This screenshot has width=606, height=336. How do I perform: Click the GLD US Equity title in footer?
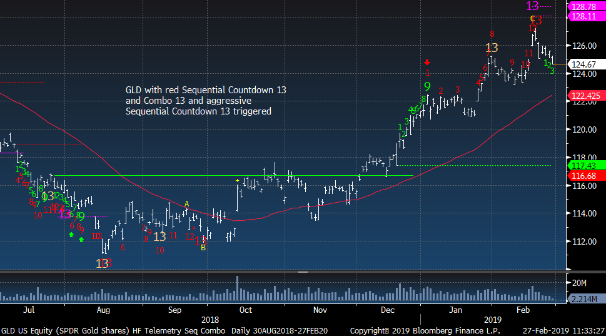tap(113, 331)
